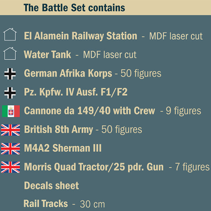Click the British flag next to M4A2 Sherman III
Viewport: 211px width, 211px height.
pos(11,149)
